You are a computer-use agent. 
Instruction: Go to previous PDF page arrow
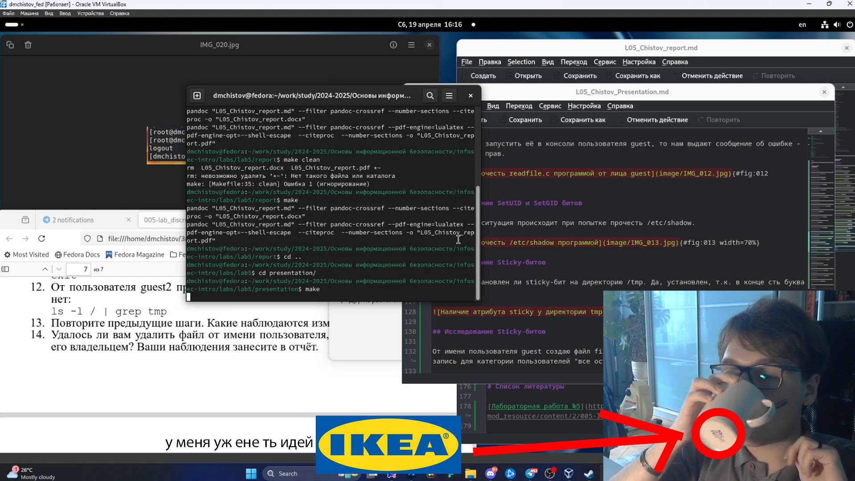click(45, 269)
